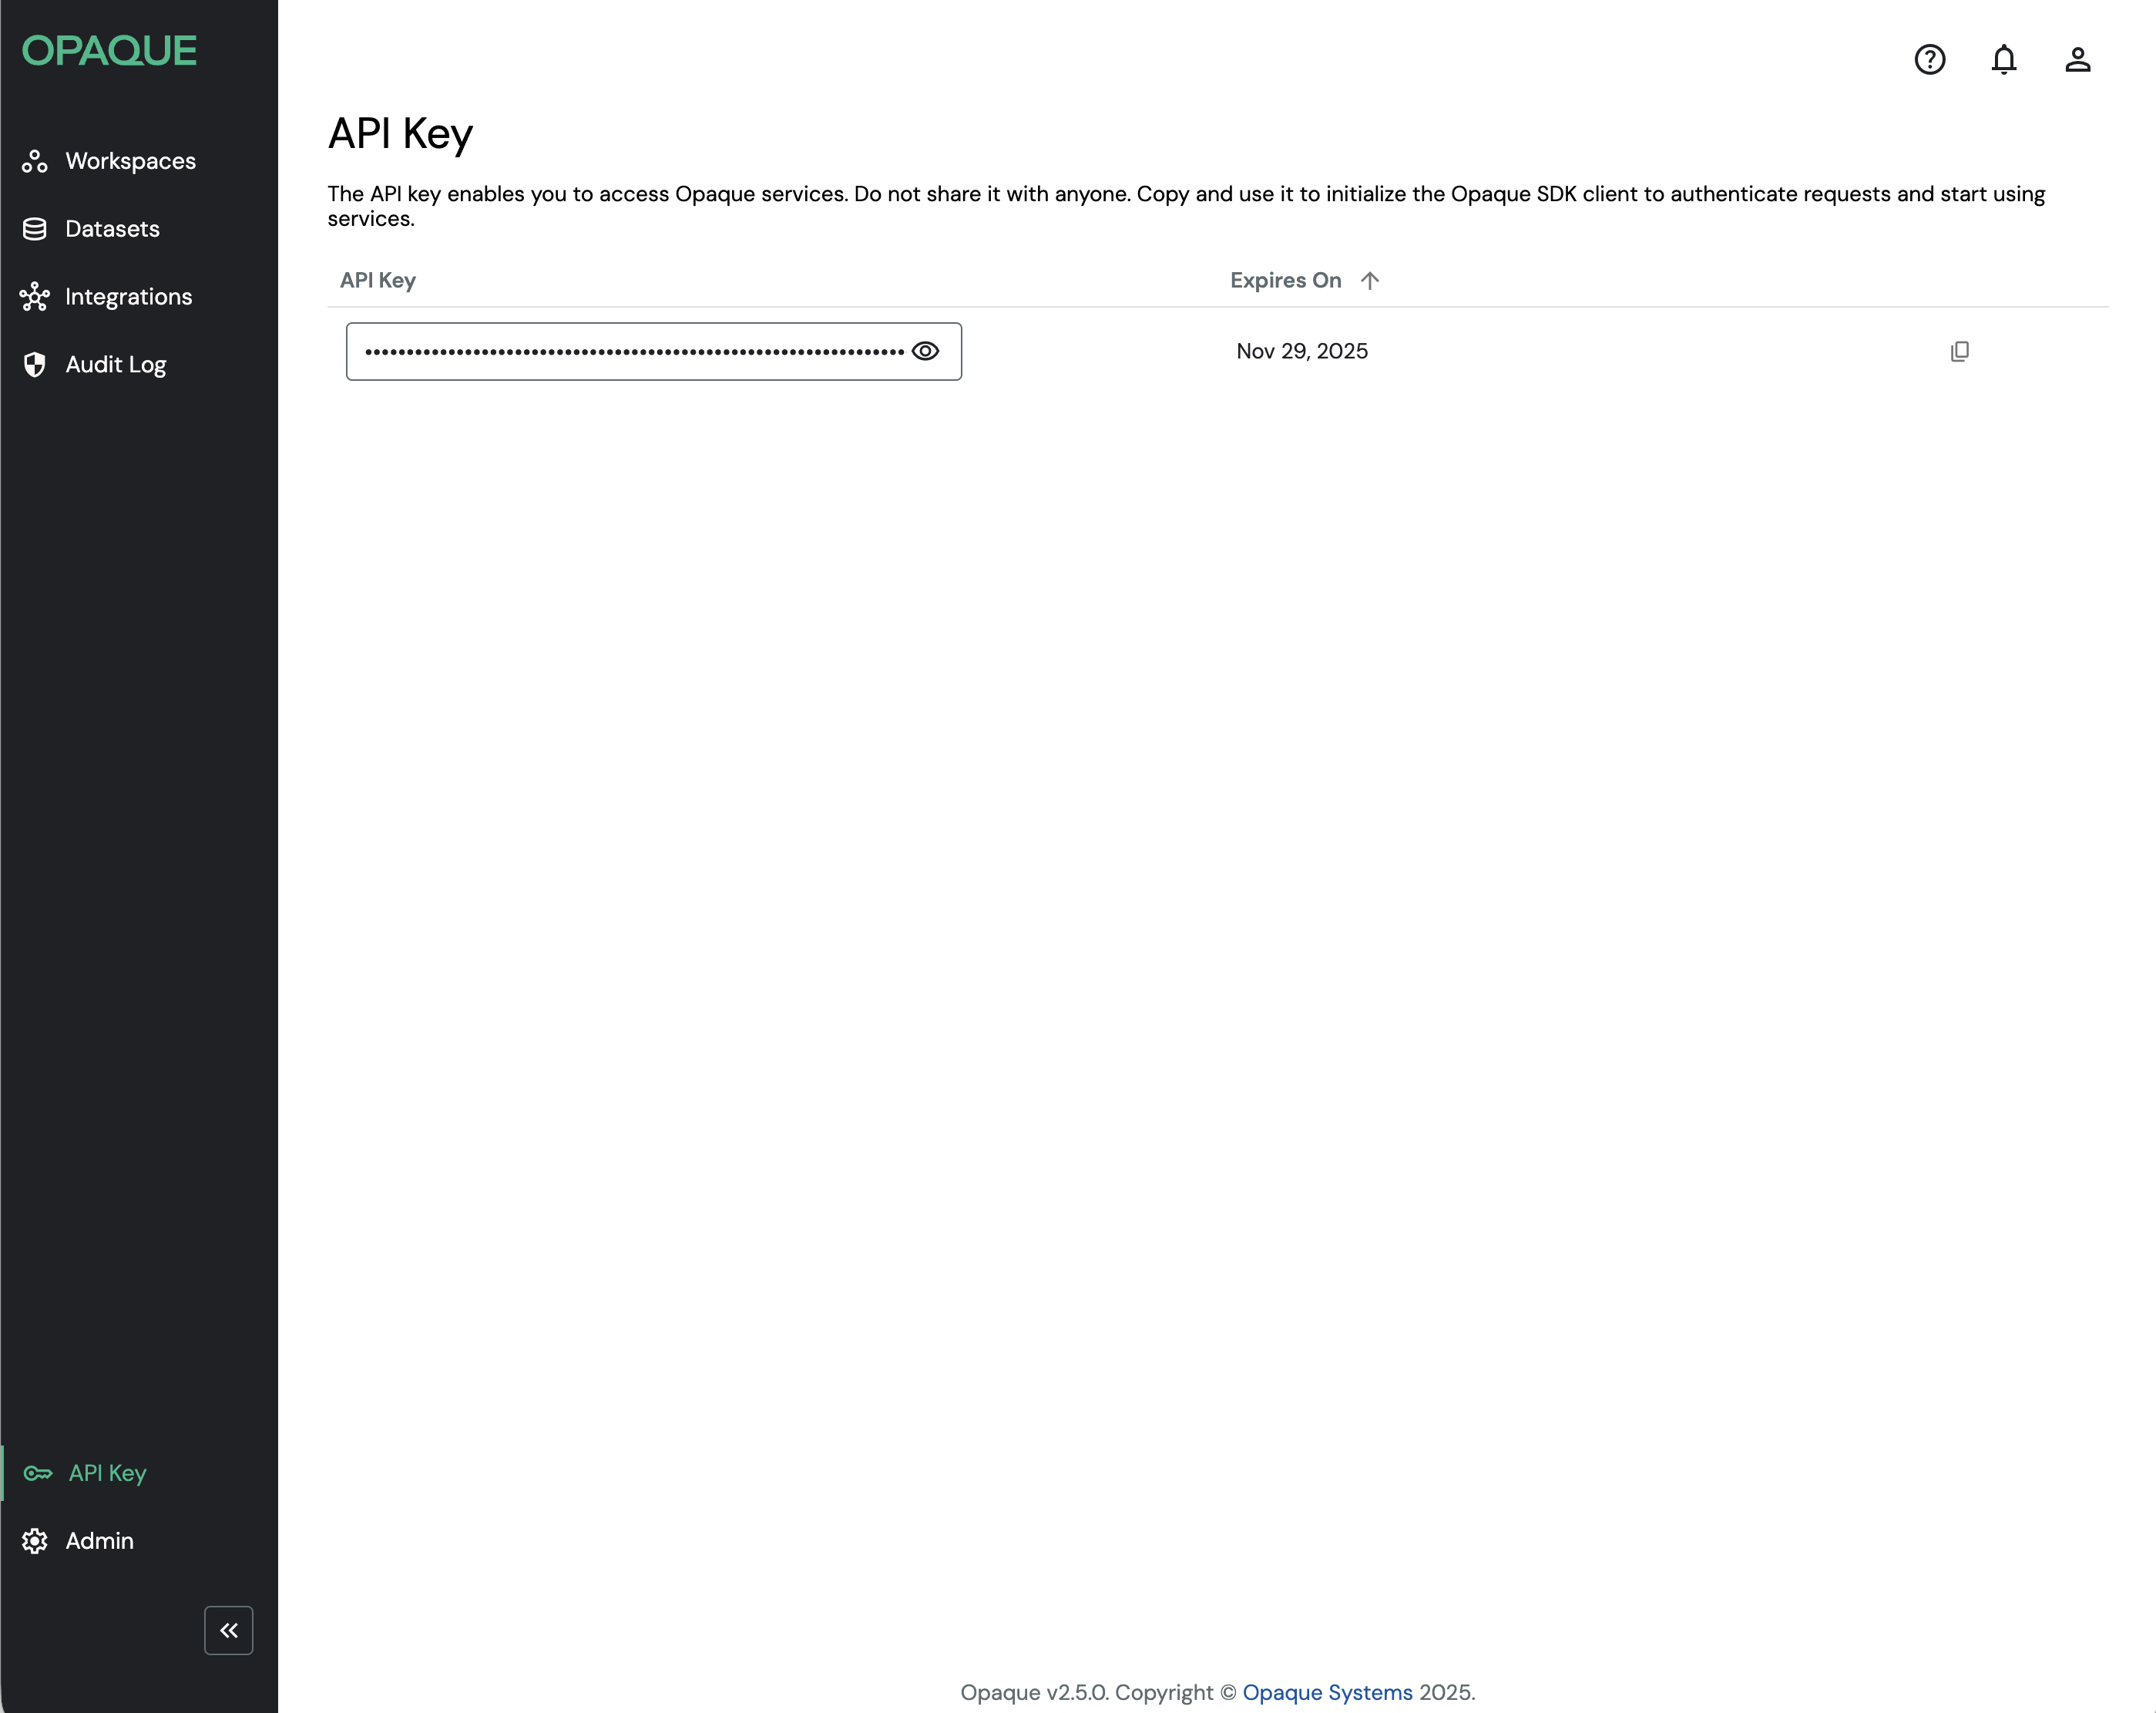Click the Integrations hub icon

click(35, 297)
